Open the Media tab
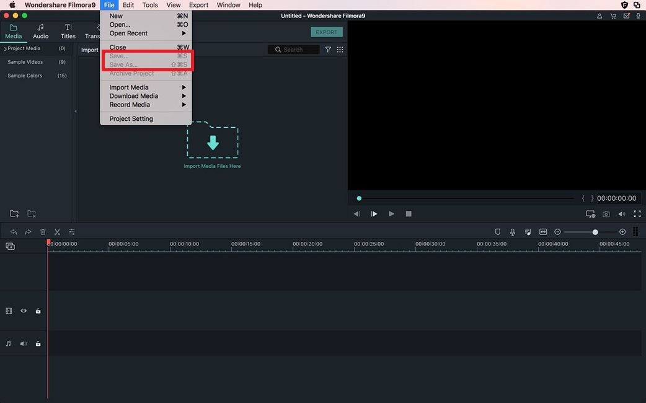Viewport: 646px width, 403px height. coord(13,32)
